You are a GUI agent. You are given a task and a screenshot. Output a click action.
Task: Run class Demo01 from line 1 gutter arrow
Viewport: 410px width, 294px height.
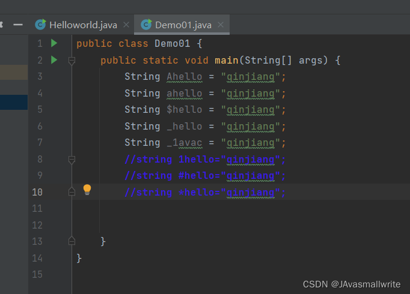click(x=54, y=43)
